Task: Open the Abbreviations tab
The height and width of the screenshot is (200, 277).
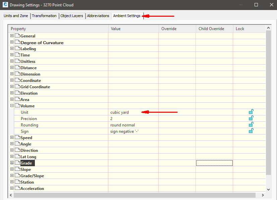Action: click(98, 16)
